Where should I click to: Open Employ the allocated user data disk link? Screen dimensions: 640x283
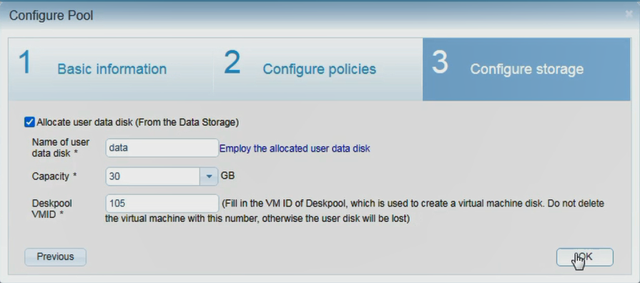click(x=295, y=149)
